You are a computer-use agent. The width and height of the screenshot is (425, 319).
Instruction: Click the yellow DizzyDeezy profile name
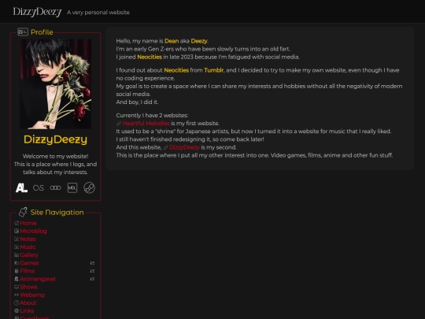(x=55, y=139)
